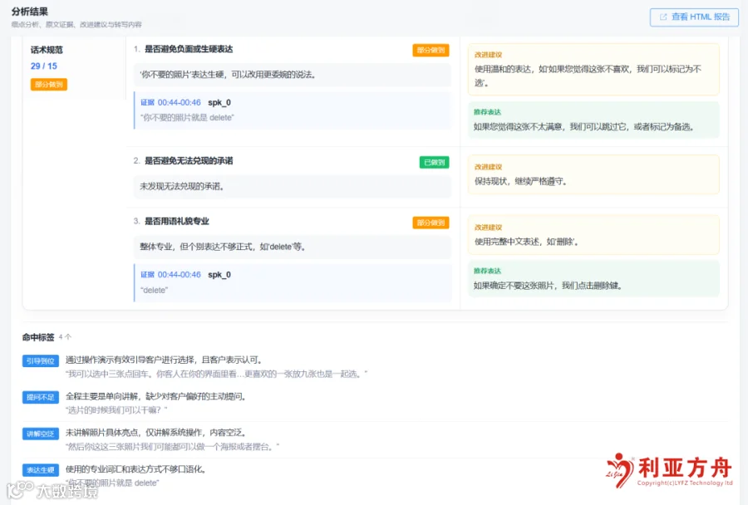Image resolution: width=748 pixels, height=505 pixels.
Task: Open evidence timestamp 00:44-00:46 above “你不要的照片就是 delete”
Action: tap(180, 102)
